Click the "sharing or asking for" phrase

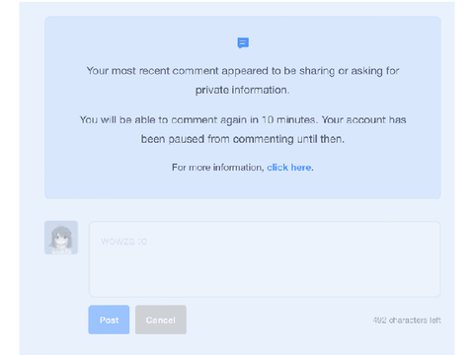click(350, 71)
